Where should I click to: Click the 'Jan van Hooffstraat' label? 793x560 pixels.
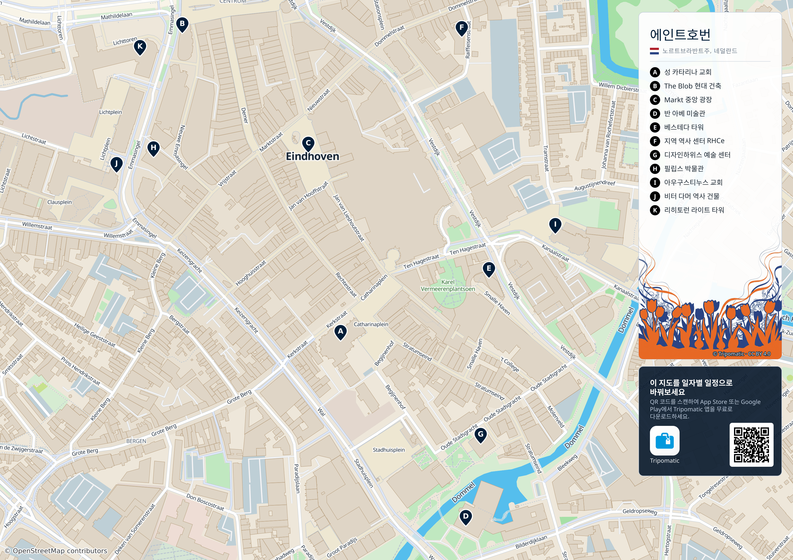point(308,196)
